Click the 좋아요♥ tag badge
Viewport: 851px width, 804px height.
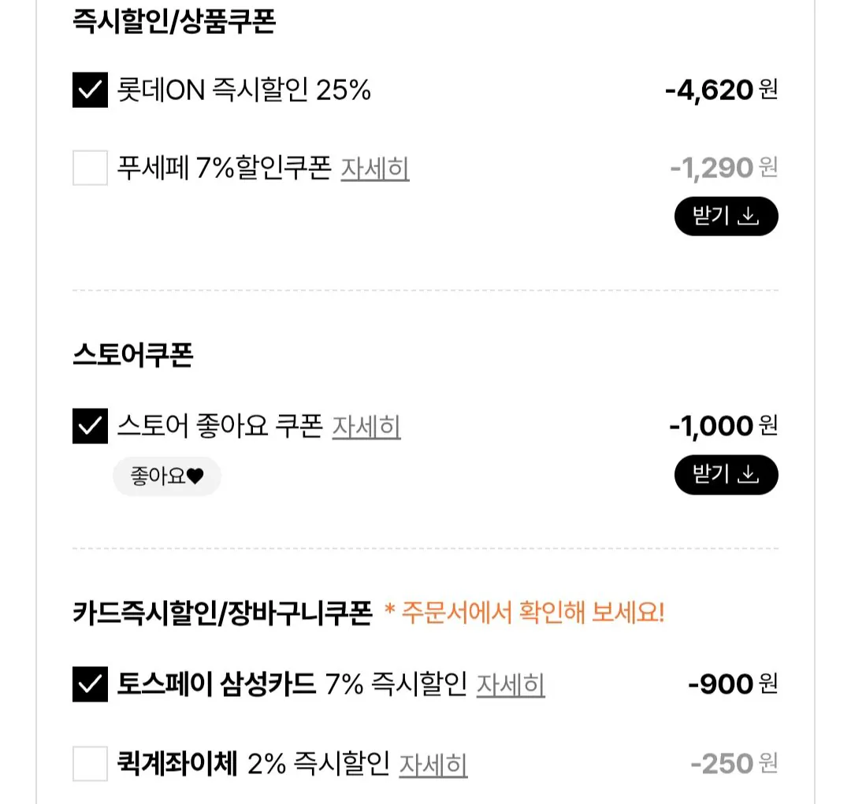[166, 476]
